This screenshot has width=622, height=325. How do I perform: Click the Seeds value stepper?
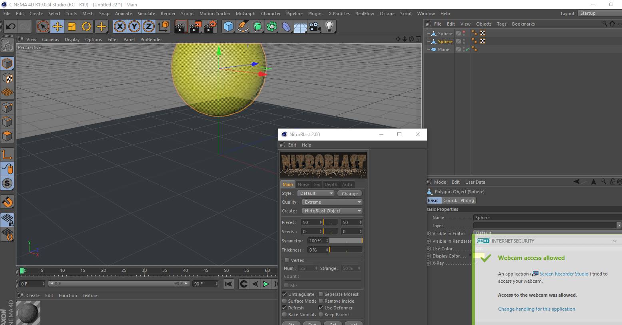click(x=320, y=232)
